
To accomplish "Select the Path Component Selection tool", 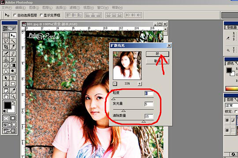I will (6, 78).
